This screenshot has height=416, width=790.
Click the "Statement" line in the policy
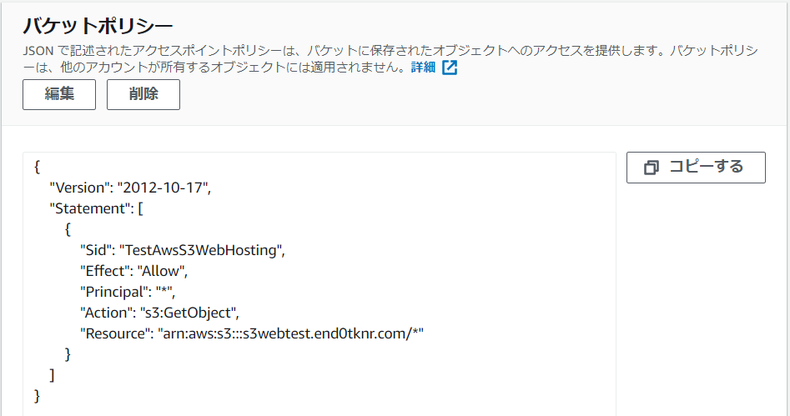coord(97,208)
